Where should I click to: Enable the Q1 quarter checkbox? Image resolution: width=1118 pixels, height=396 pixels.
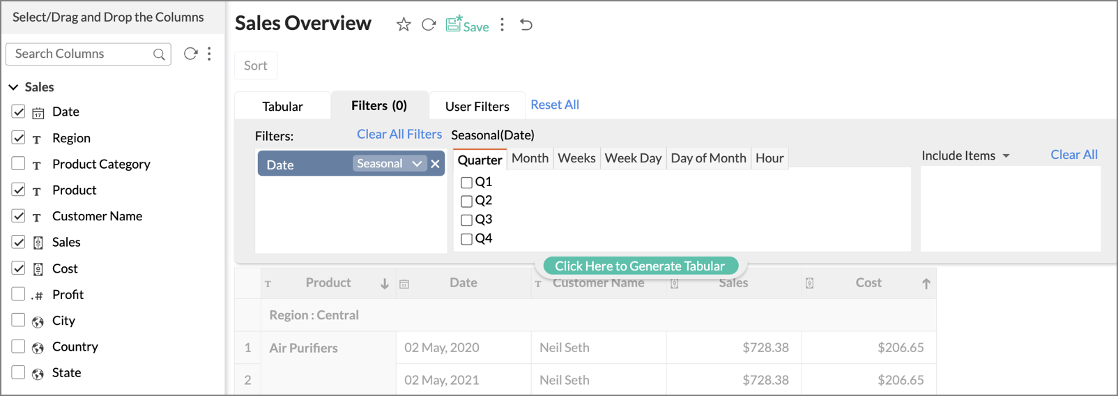pyautogui.click(x=467, y=183)
